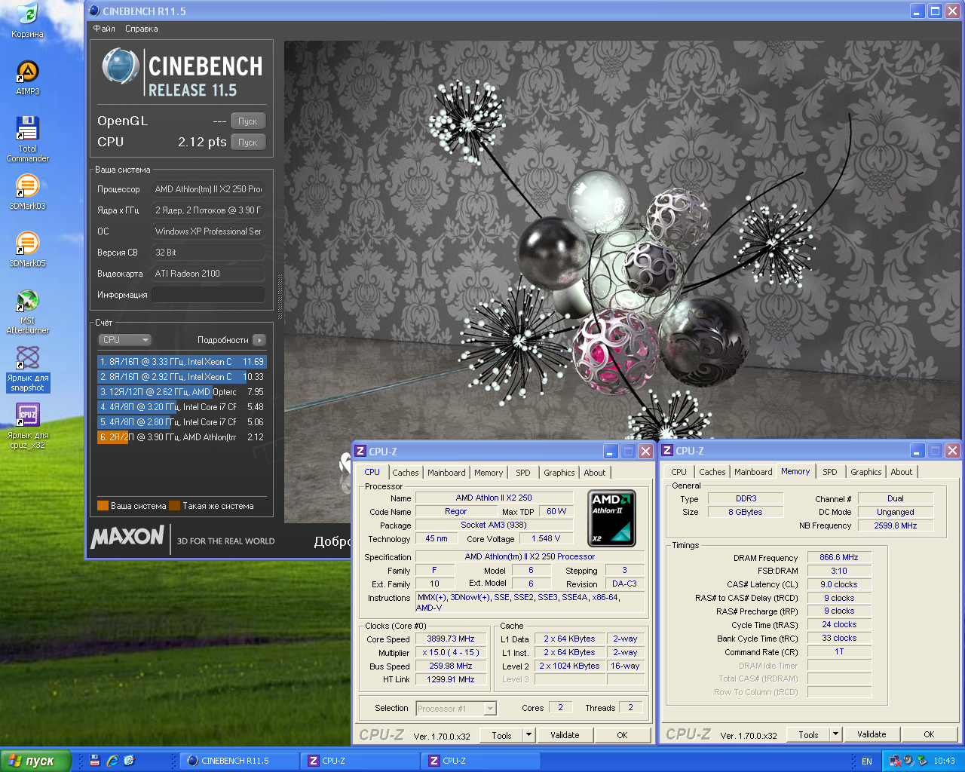
Task: Click the Cinebench title bar icon
Action: (x=94, y=11)
